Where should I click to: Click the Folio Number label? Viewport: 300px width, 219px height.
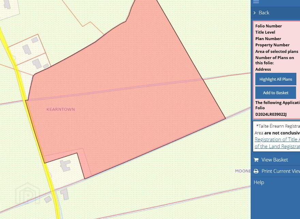click(268, 26)
